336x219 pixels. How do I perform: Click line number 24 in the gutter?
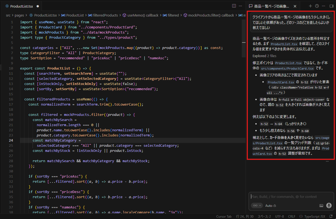click(x=11, y=140)
